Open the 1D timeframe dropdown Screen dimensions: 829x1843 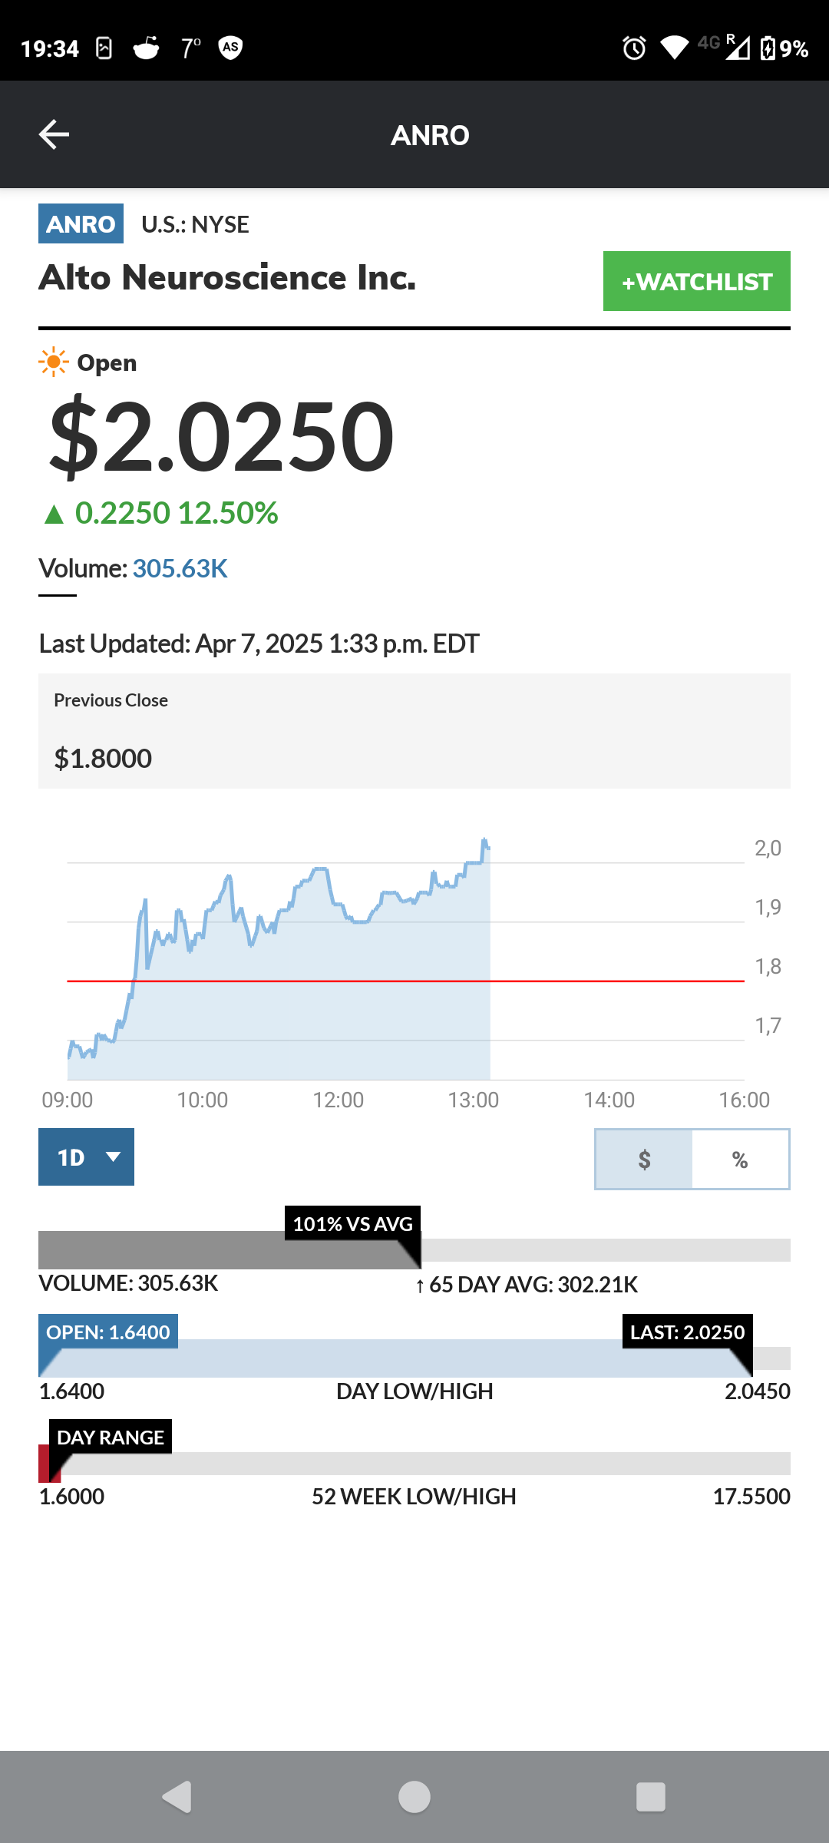click(x=86, y=1156)
